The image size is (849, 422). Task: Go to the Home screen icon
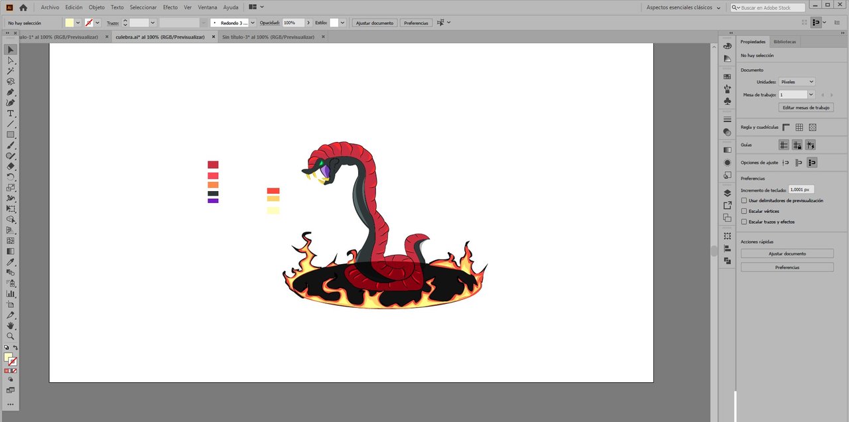pyautogui.click(x=23, y=7)
